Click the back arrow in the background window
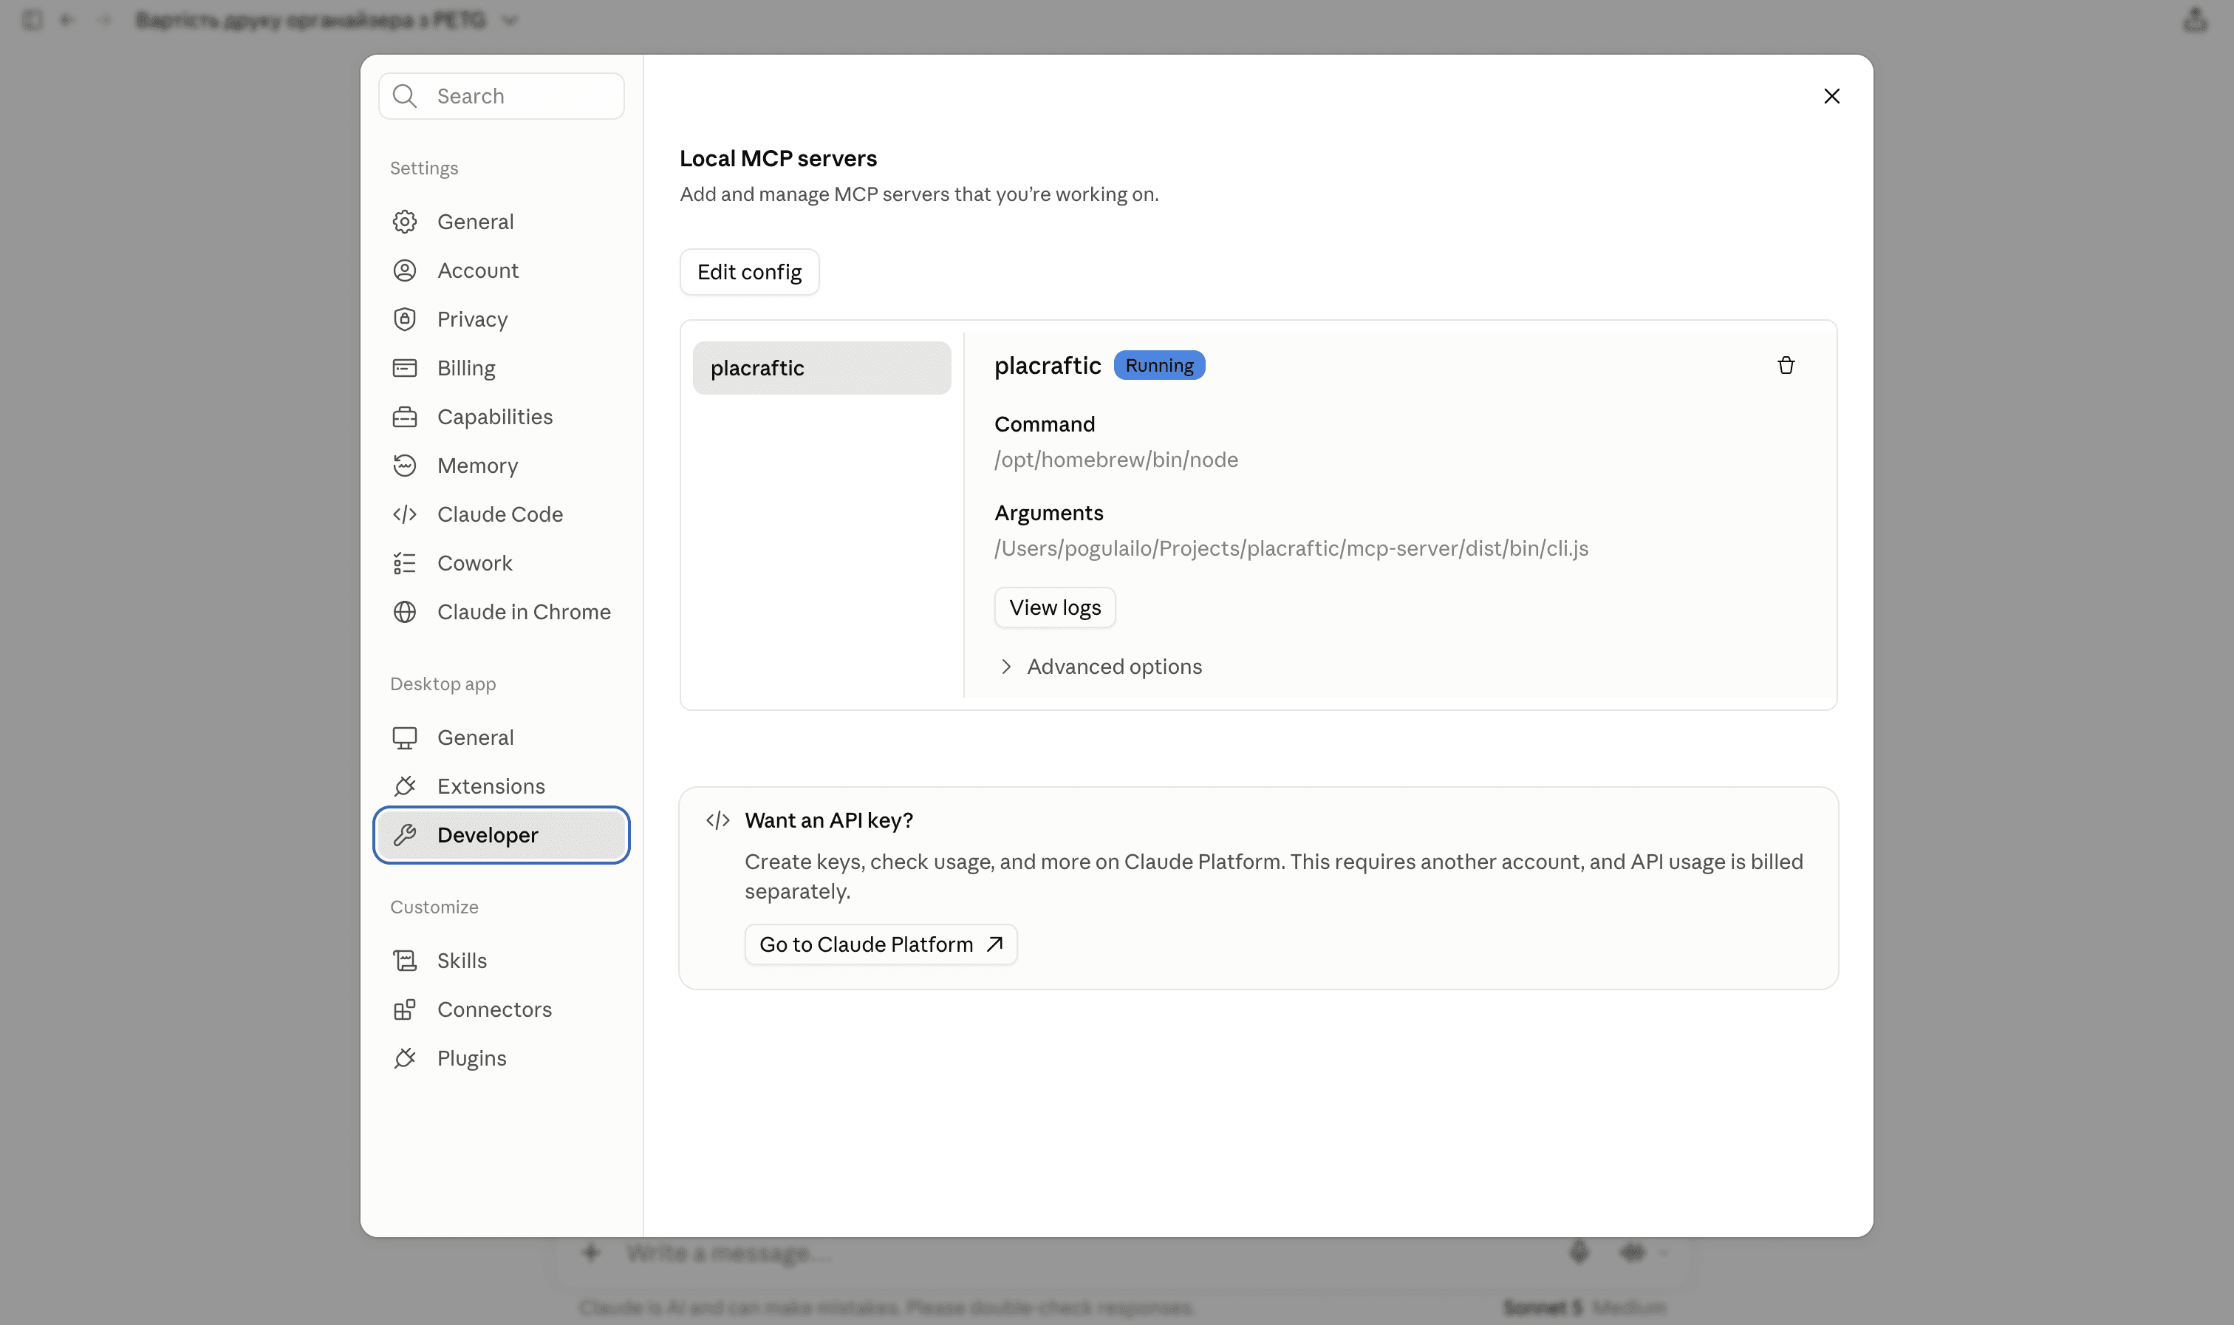 (67, 20)
